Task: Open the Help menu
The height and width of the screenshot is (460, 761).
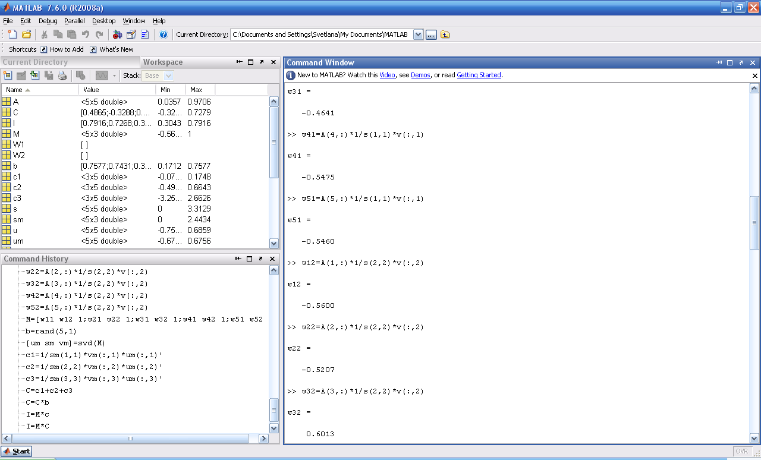Action: pos(159,21)
